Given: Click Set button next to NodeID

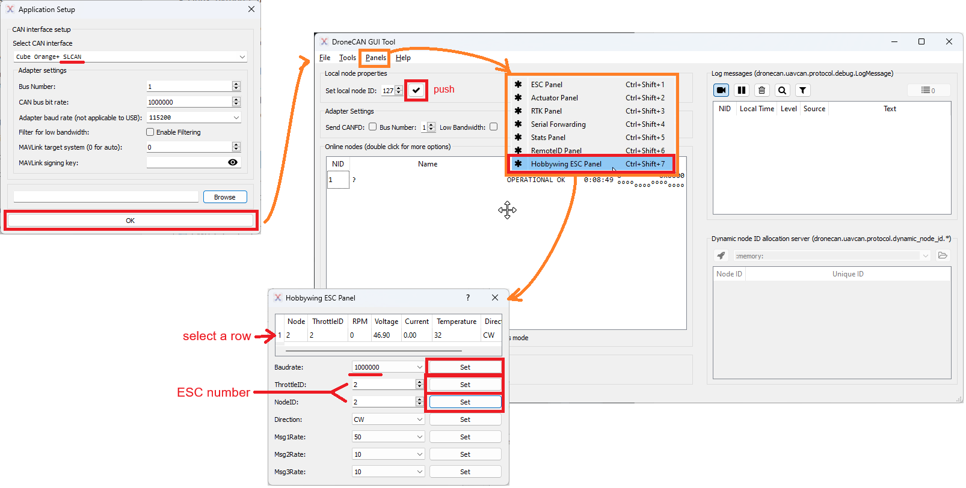Looking at the screenshot, I should click(465, 402).
